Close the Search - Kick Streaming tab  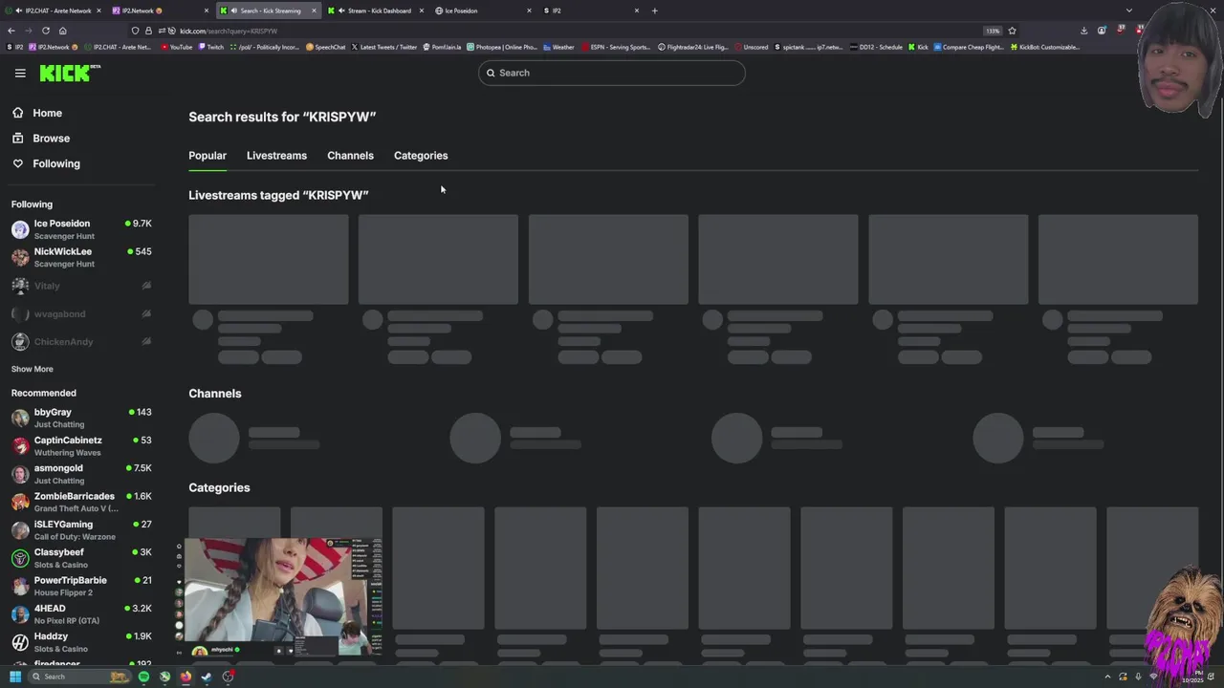point(314,11)
